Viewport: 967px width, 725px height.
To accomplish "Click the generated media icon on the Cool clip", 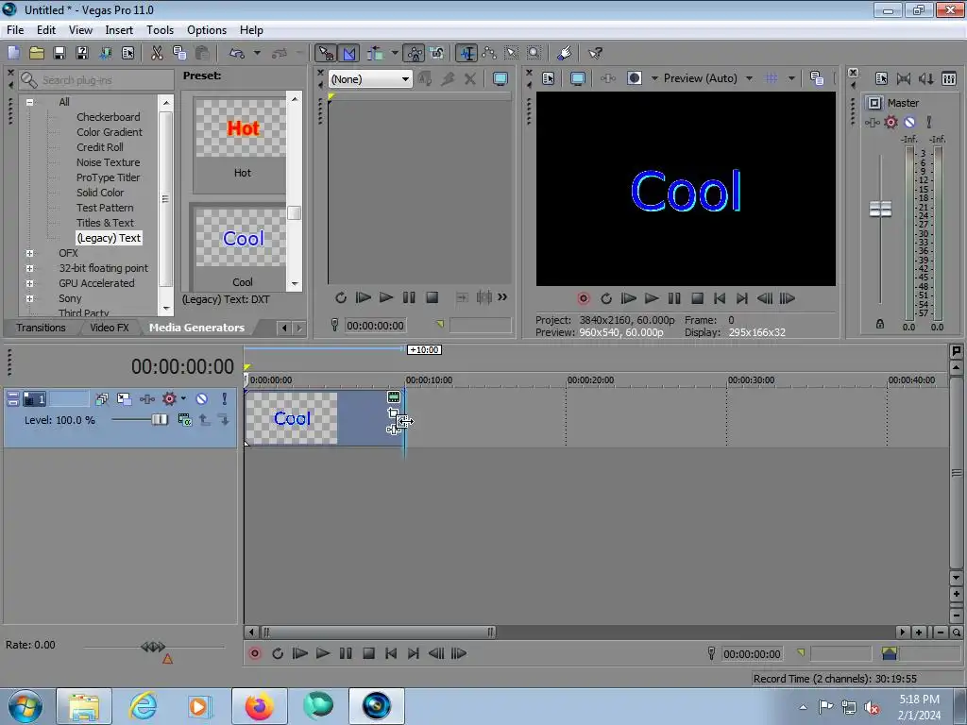I will coord(394,397).
